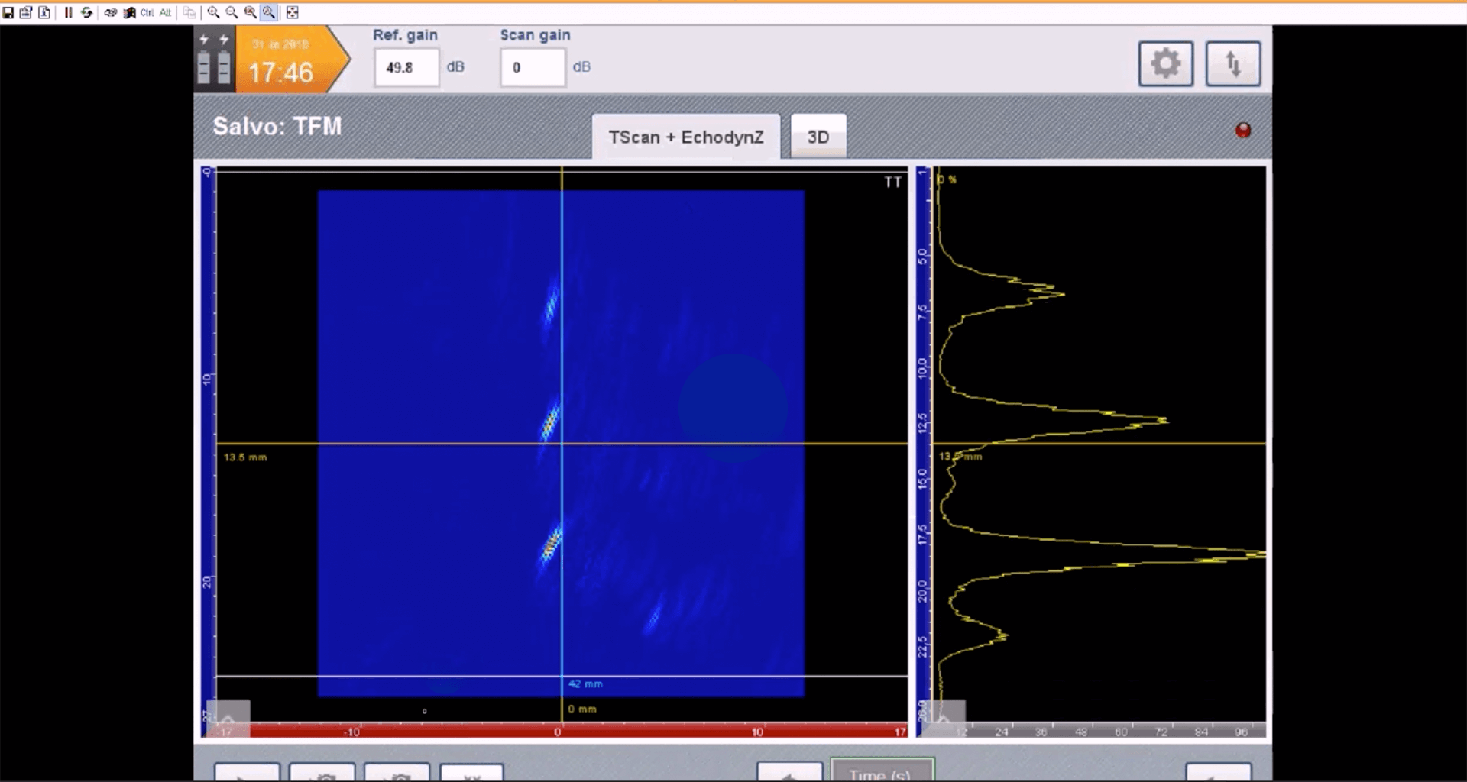Click the fullscreen view icon in the toolbar

[293, 13]
